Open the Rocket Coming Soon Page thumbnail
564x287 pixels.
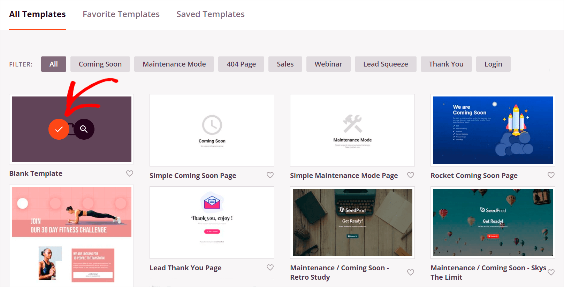point(493,130)
